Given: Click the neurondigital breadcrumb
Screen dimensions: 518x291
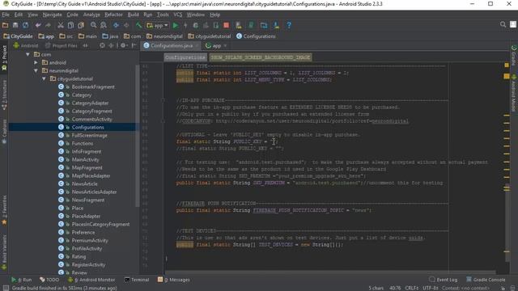Looking at the screenshot, I should coord(164,36).
